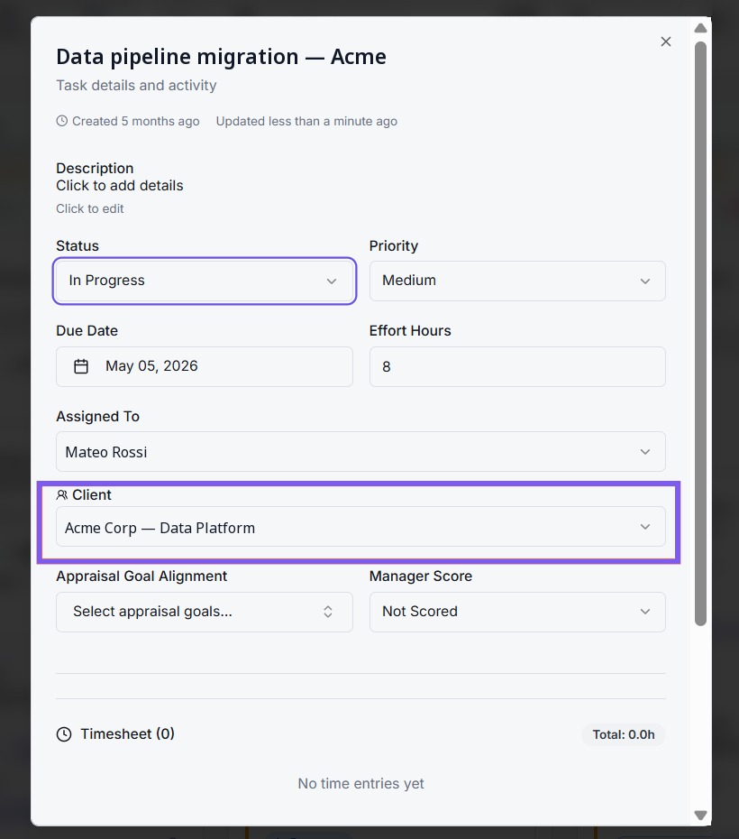Close the task details dialog
Viewport: 739px width, 839px height.
pos(665,41)
